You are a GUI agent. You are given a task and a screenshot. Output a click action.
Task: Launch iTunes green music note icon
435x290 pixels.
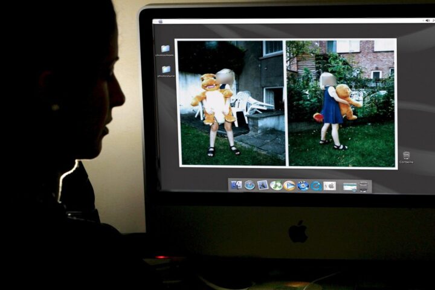coord(275,185)
